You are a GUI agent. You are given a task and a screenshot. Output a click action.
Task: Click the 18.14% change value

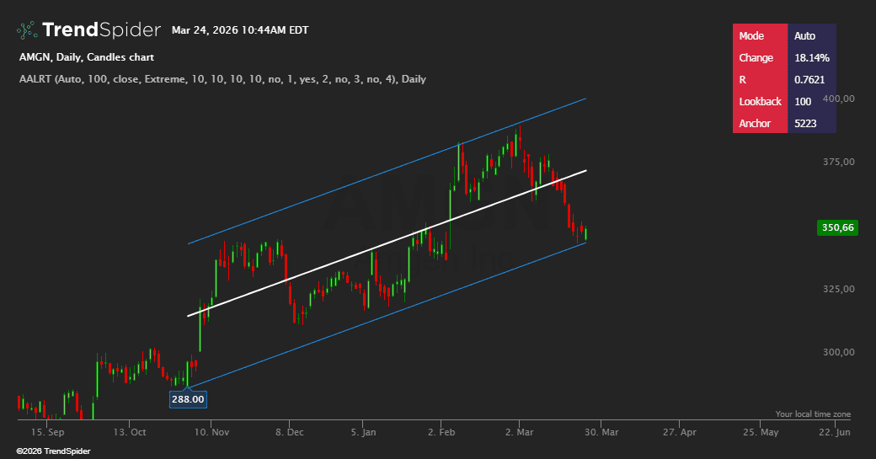812,57
